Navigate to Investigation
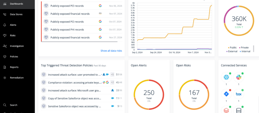 (17, 46)
